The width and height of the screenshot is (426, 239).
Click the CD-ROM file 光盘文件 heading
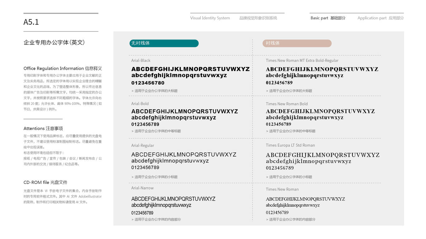tap(46, 182)
